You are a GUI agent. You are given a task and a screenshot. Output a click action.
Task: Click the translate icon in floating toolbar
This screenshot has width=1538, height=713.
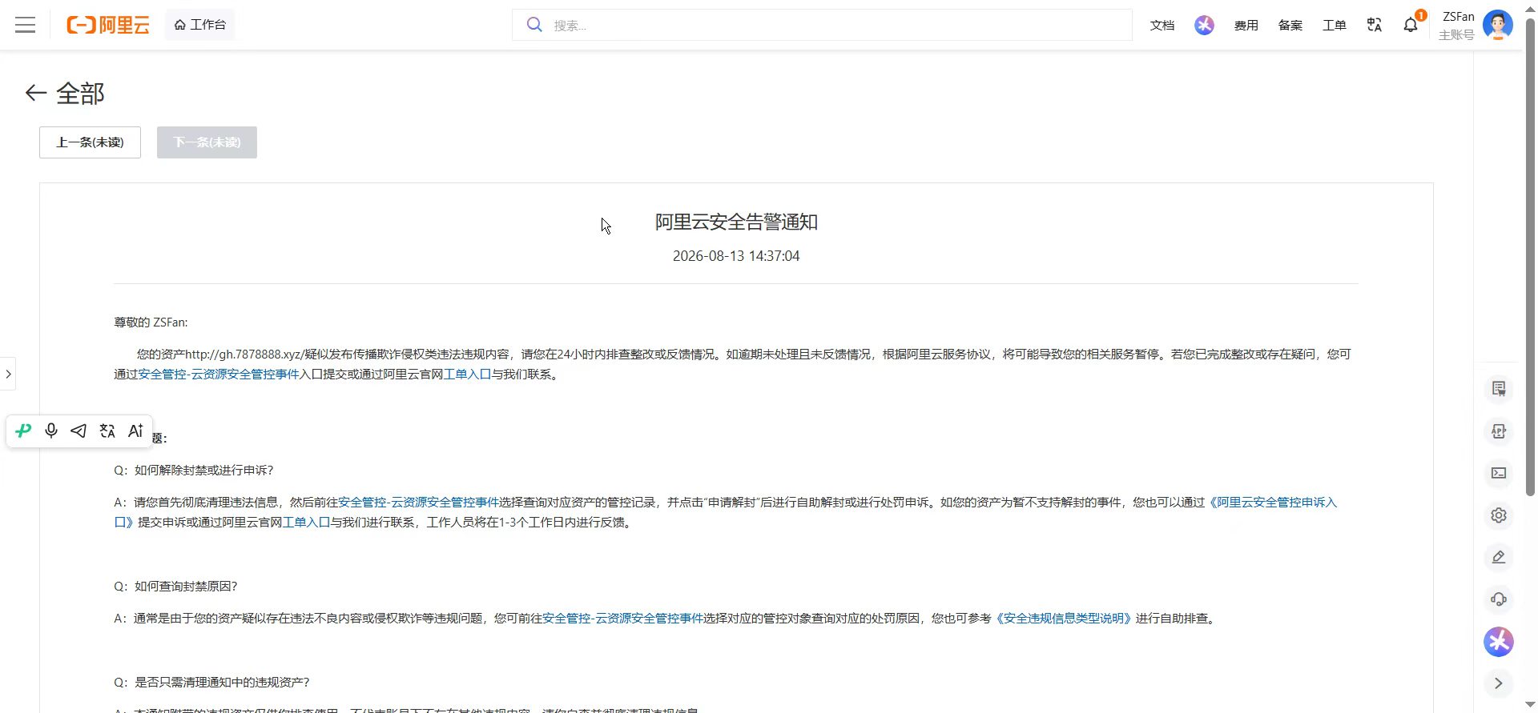[x=107, y=431]
